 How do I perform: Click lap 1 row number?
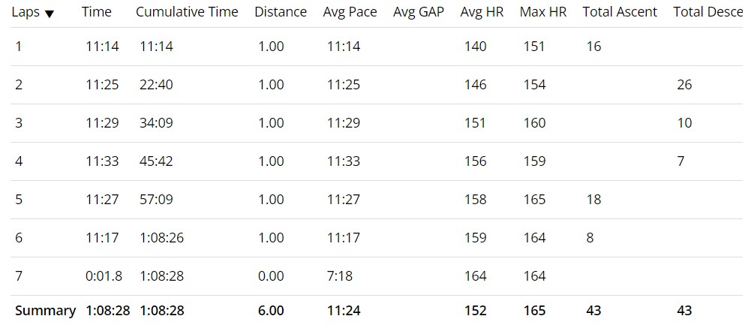coord(19,47)
